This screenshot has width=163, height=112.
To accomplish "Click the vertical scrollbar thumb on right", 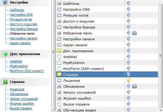I will (161, 56).
